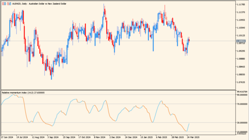Click the 70.000000 indicator level label
The image size is (249, 140).
(242, 104)
